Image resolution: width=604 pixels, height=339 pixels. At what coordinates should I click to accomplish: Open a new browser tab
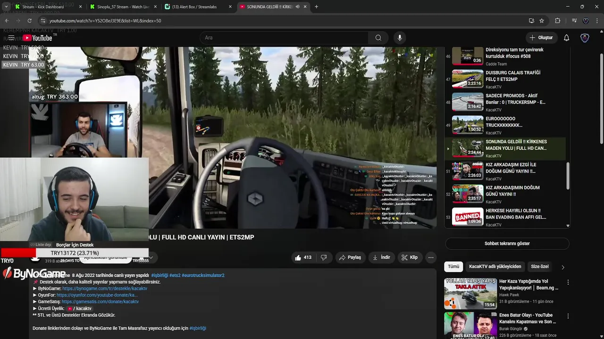pos(316,7)
